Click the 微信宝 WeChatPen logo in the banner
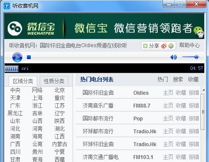209x162 pixels. [31, 28]
